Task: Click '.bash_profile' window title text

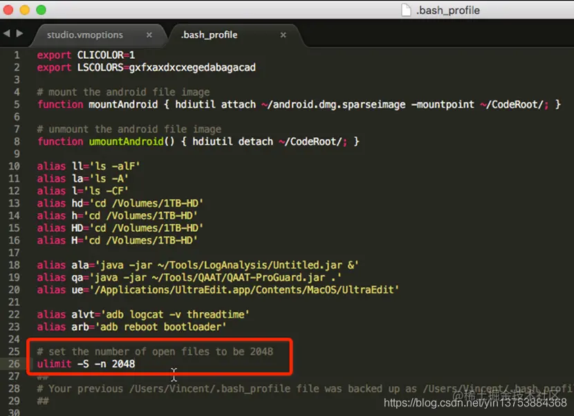Action: coord(447,10)
